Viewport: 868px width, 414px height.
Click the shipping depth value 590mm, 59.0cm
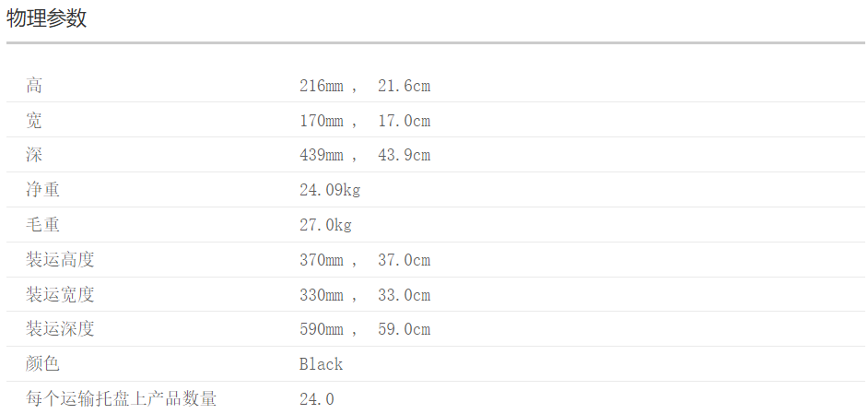[x=365, y=329]
